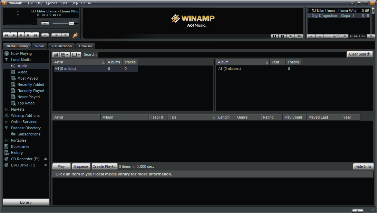
Task: Select the CD Recorder (E:) disc icon
Action: (7, 159)
